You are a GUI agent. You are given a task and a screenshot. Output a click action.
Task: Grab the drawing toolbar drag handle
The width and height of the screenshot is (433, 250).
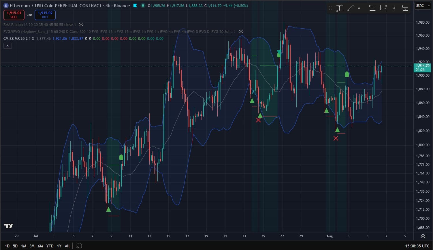[330, 8]
